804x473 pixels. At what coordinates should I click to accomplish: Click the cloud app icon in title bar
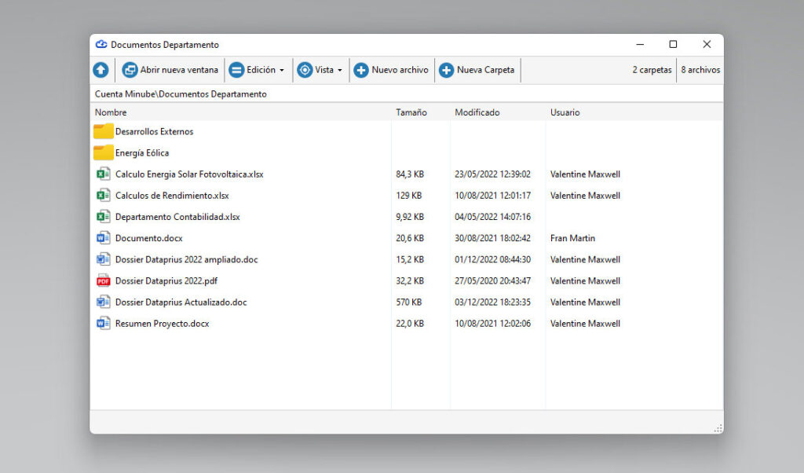(101, 45)
